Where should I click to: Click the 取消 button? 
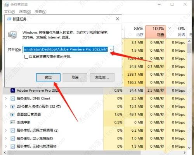[x=75, y=77]
